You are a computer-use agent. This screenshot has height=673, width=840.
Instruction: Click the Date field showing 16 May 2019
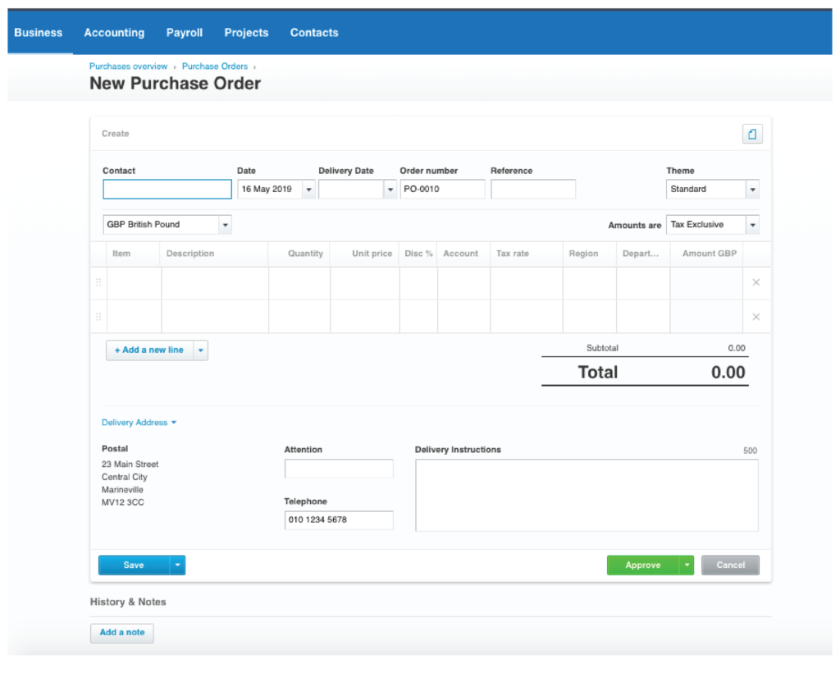pyautogui.click(x=270, y=189)
